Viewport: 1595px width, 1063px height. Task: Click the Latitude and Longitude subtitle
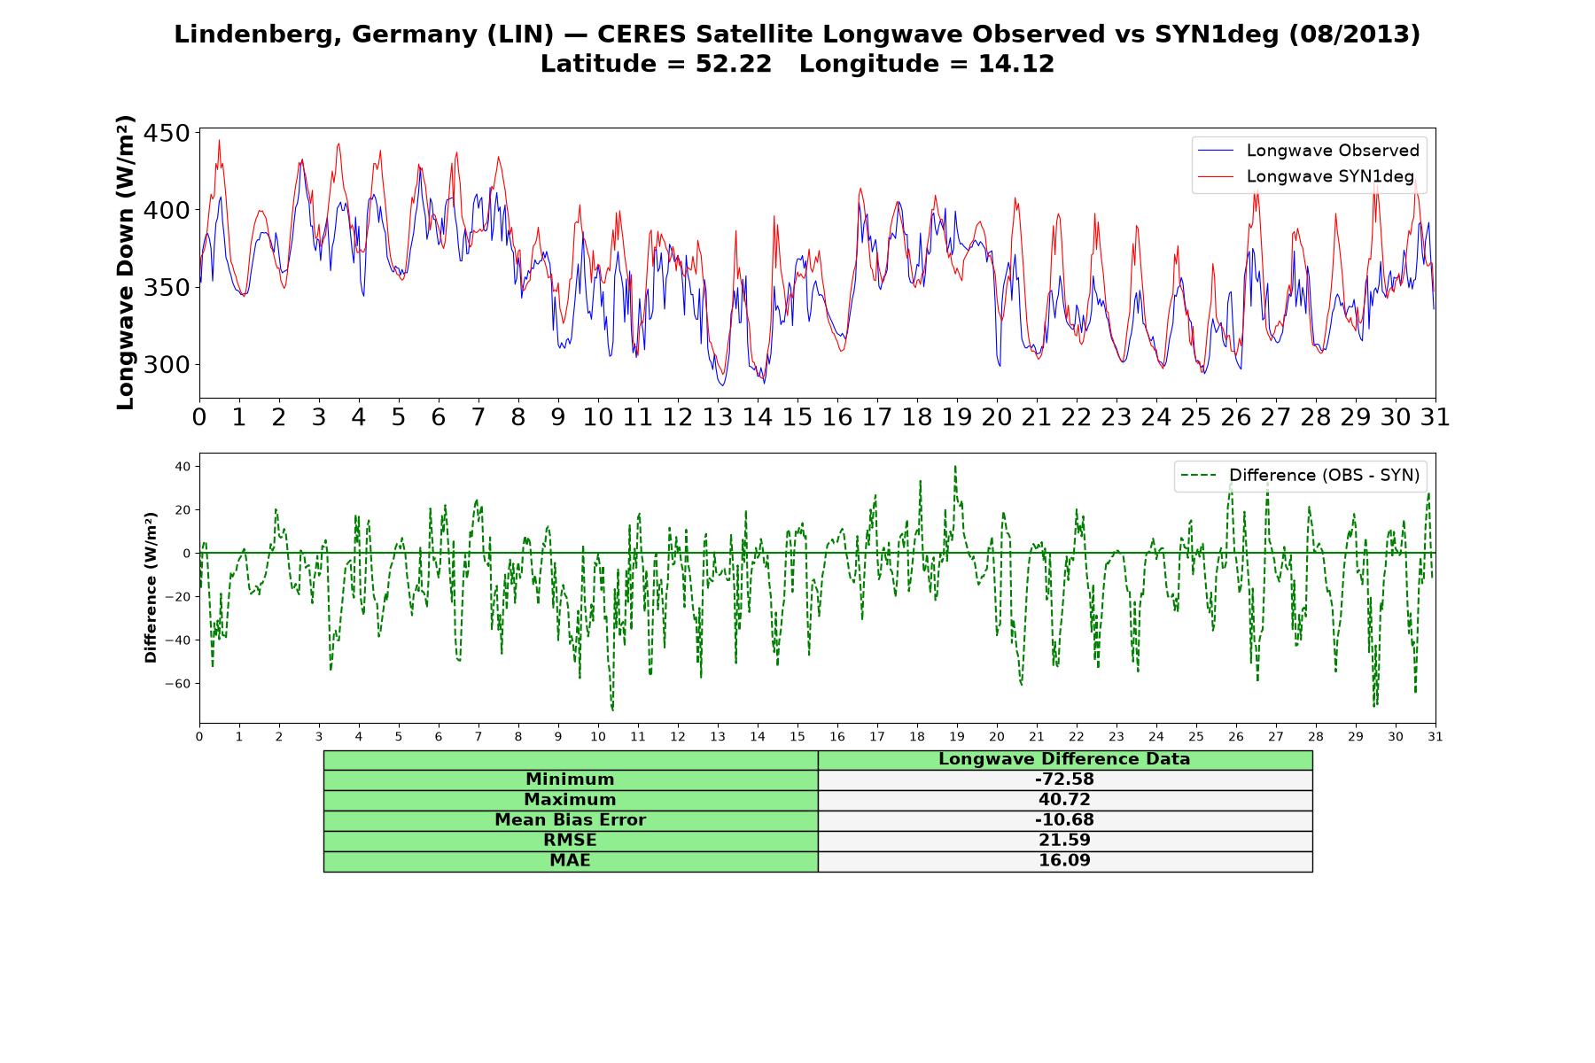click(x=797, y=64)
